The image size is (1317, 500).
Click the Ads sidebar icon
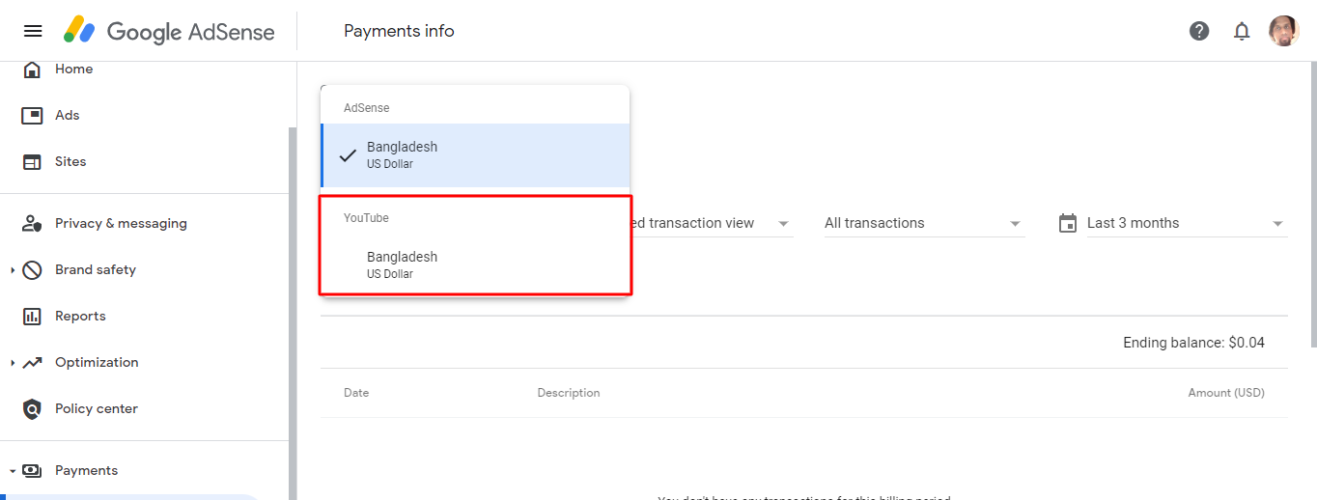coord(32,115)
